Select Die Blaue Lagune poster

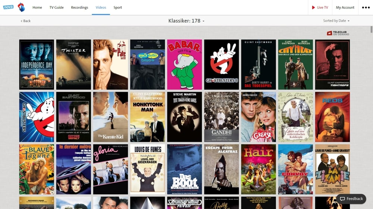pyautogui.click(x=37, y=169)
